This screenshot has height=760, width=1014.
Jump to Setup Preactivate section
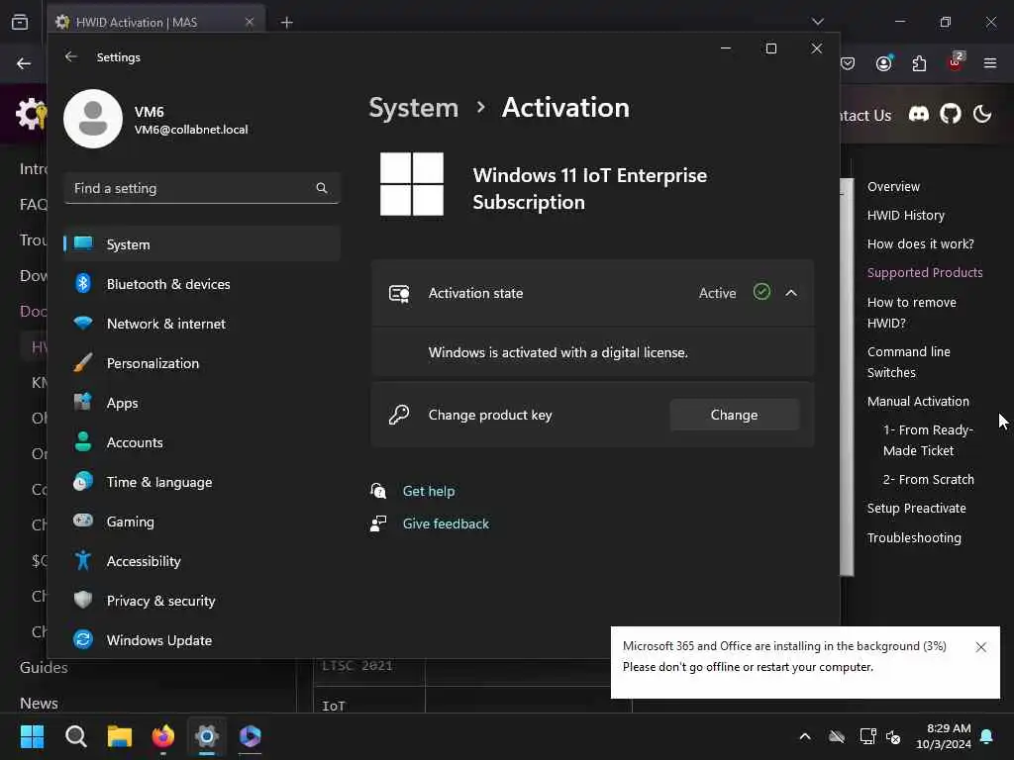point(916,508)
